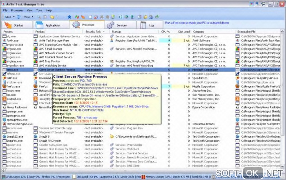Click the Firefox icon in the firefox.exe row
This screenshot has width=286, height=180.
click(x=4, y=86)
